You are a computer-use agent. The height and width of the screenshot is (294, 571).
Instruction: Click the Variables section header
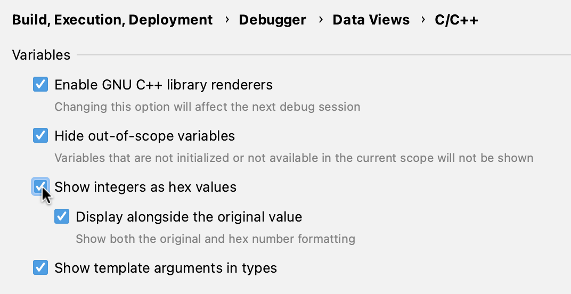coord(41,55)
